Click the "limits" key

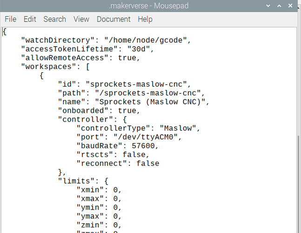[76, 181]
